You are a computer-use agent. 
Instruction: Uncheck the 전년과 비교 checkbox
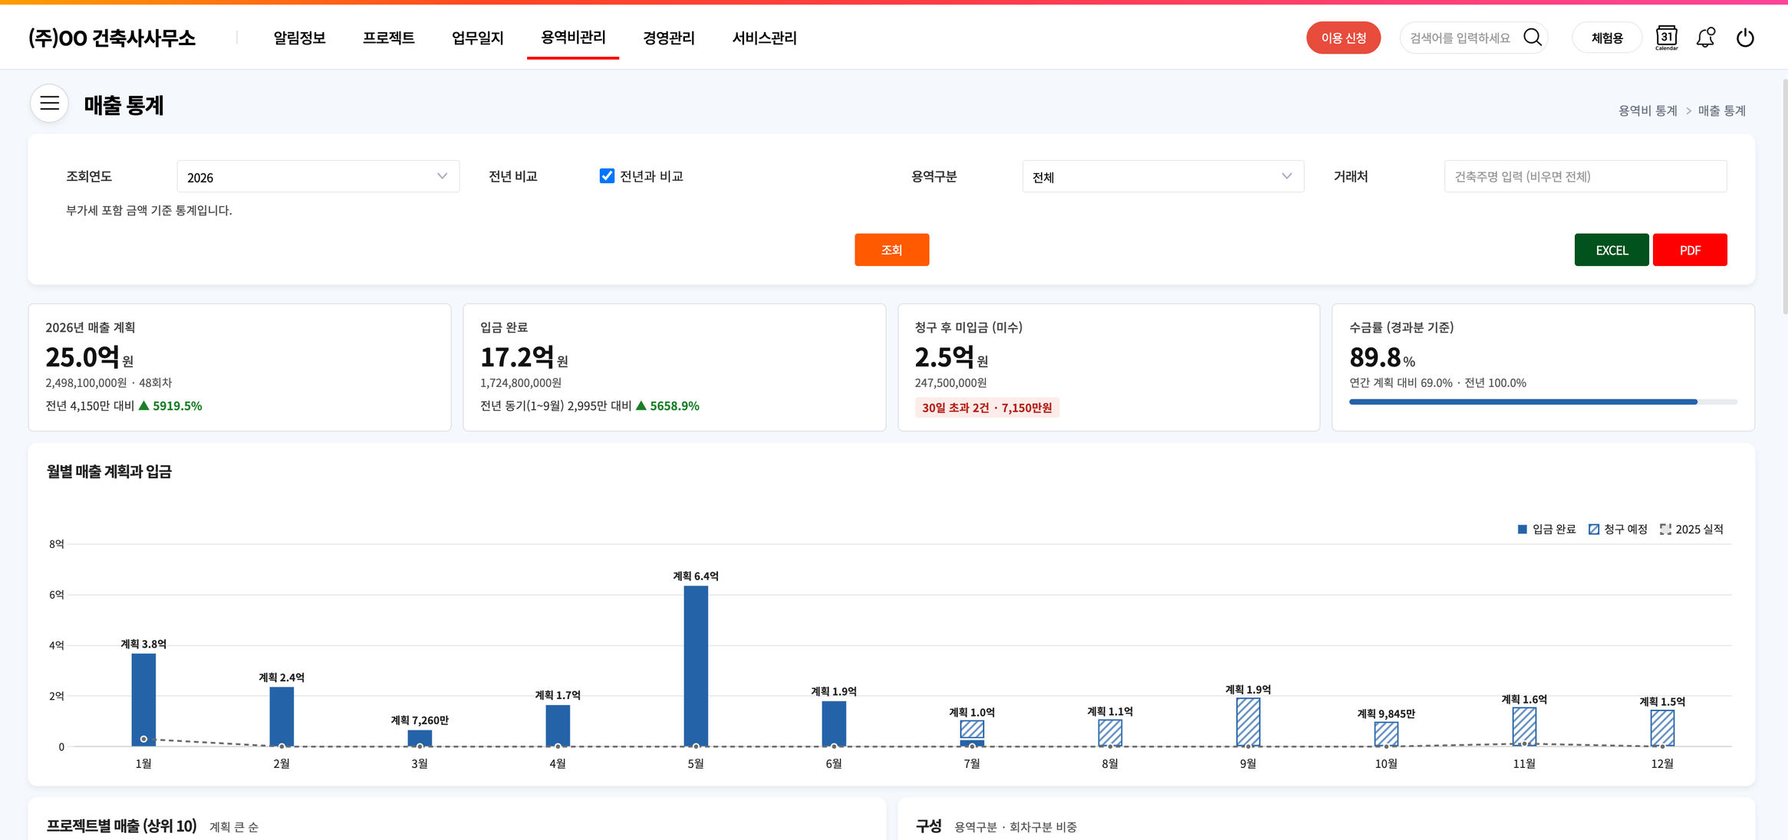[607, 176]
